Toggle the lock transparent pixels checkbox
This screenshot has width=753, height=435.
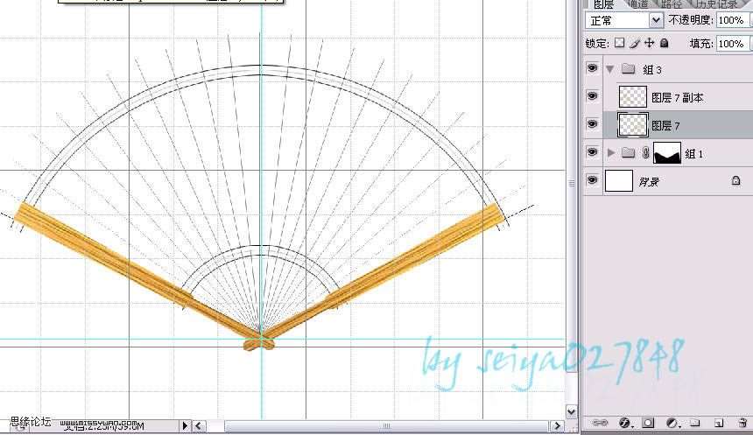[619, 43]
